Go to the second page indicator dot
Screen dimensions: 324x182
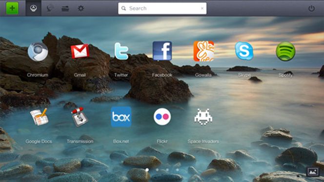click(x=157, y=170)
